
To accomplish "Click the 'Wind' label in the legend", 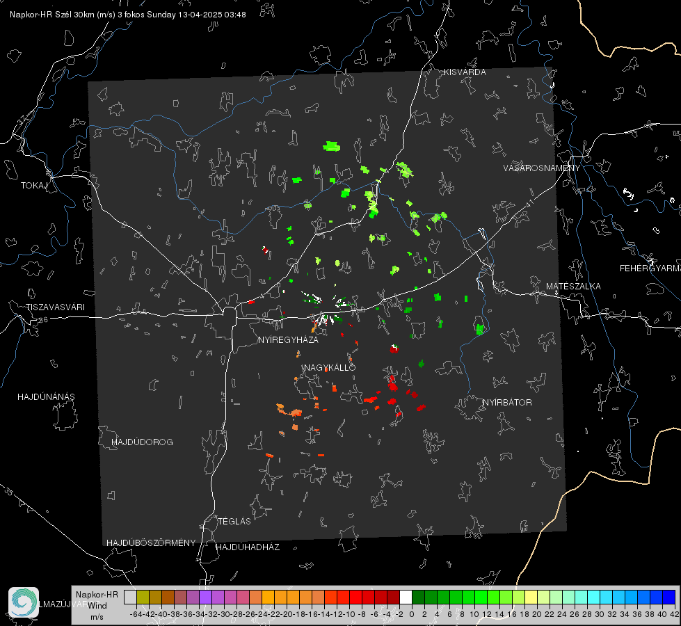I will coord(97,606).
